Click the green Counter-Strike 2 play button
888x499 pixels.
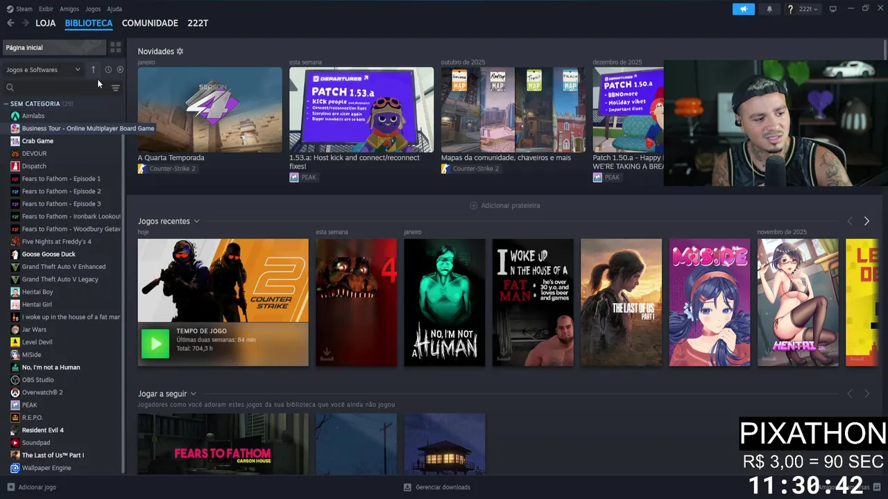click(x=155, y=344)
